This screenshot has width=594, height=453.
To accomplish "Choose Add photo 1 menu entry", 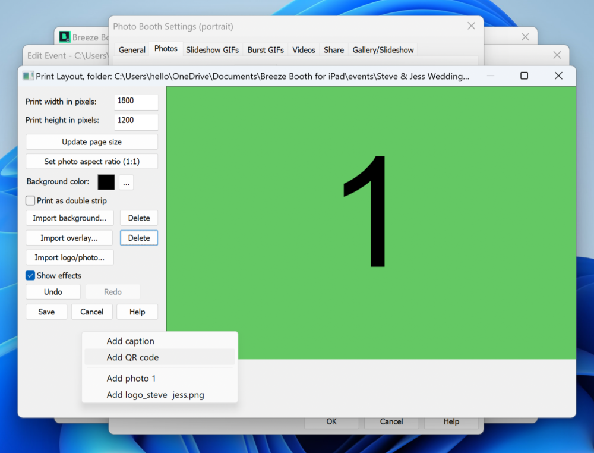I will (159, 378).
